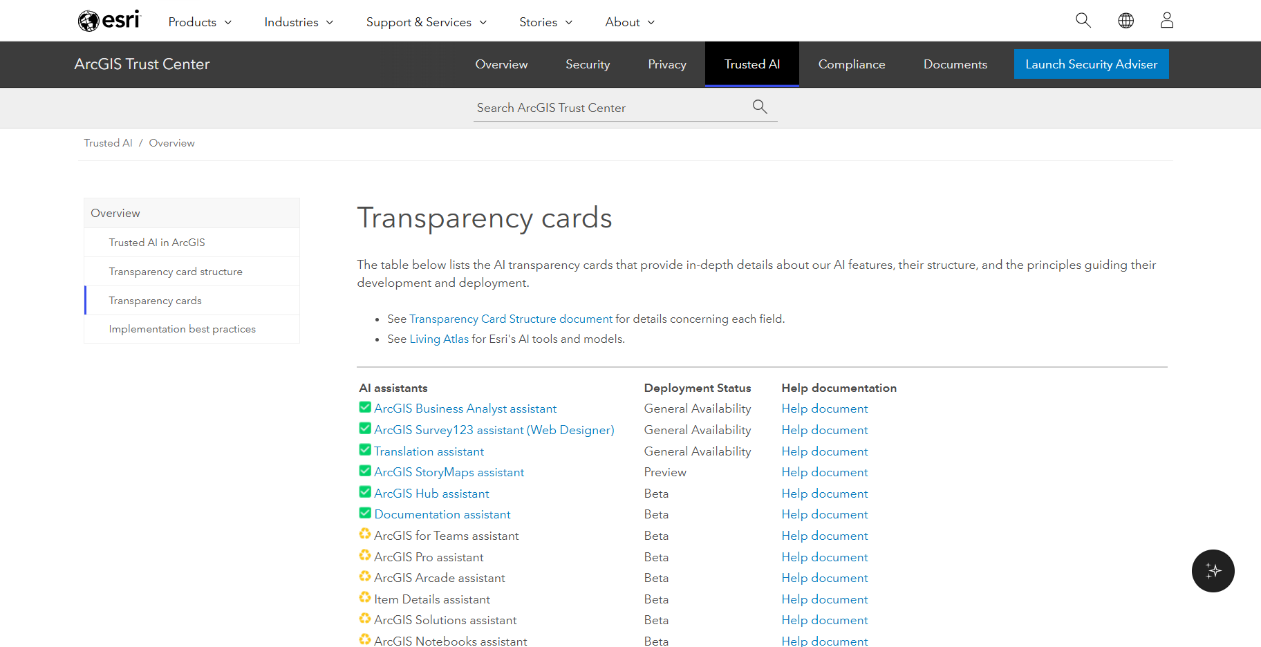Click green check icon beside StoryMaps assistant
The image size is (1261, 647).
click(x=365, y=471)
